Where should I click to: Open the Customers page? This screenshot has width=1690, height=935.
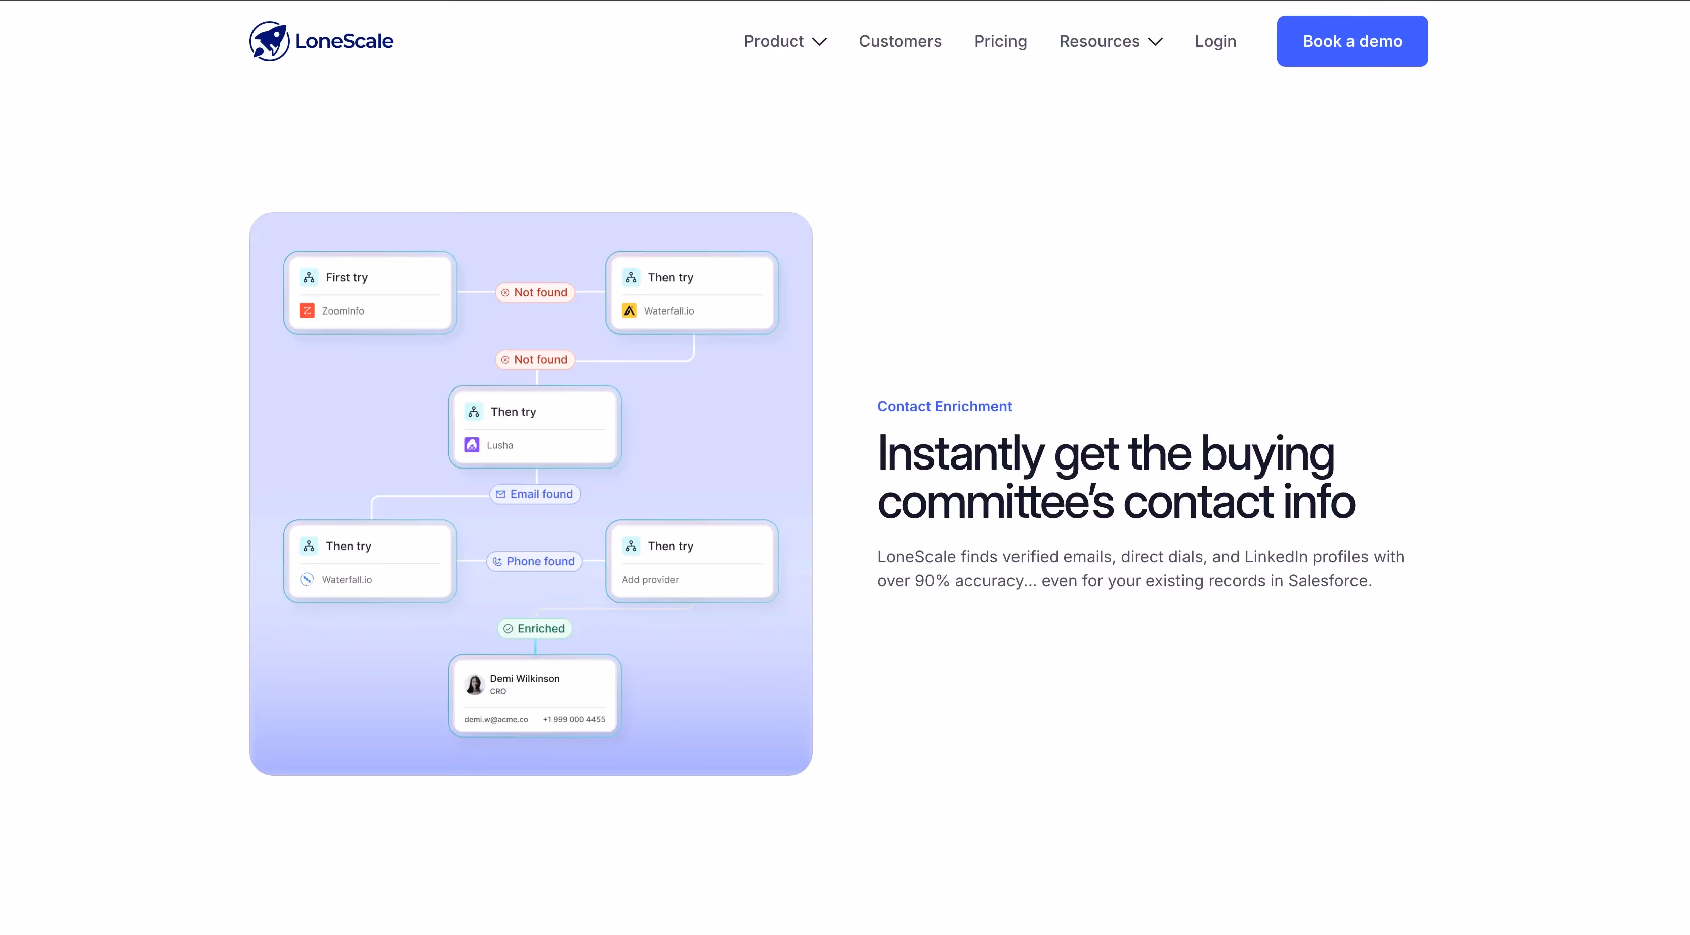click(900, 41)
